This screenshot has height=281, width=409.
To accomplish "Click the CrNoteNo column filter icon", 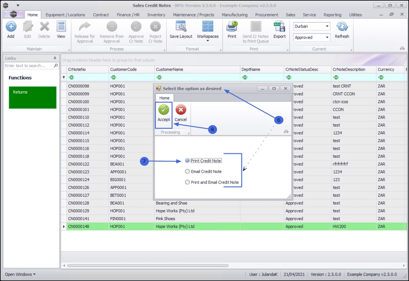I will click(71, 78).
